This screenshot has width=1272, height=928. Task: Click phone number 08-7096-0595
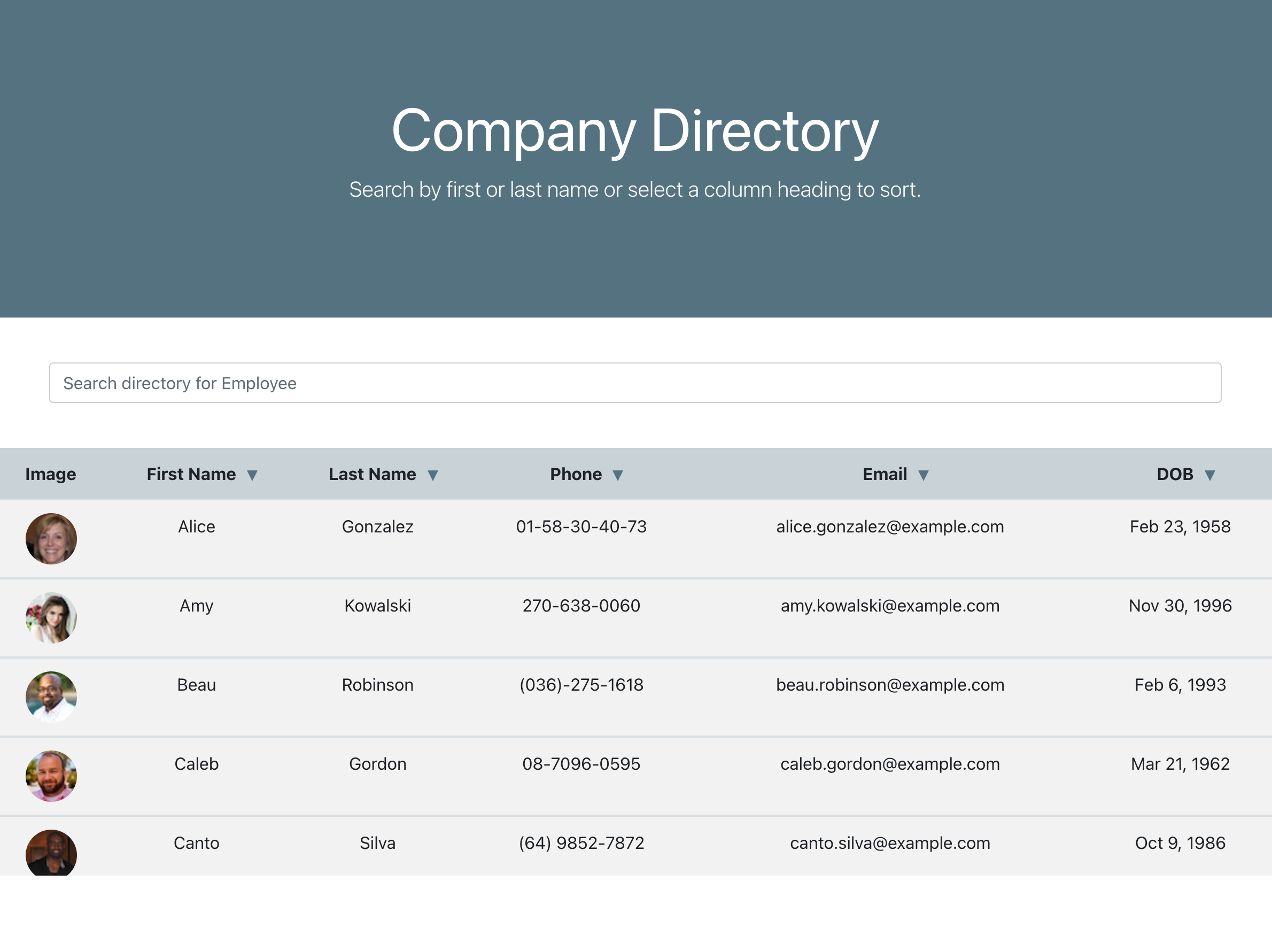581,764
